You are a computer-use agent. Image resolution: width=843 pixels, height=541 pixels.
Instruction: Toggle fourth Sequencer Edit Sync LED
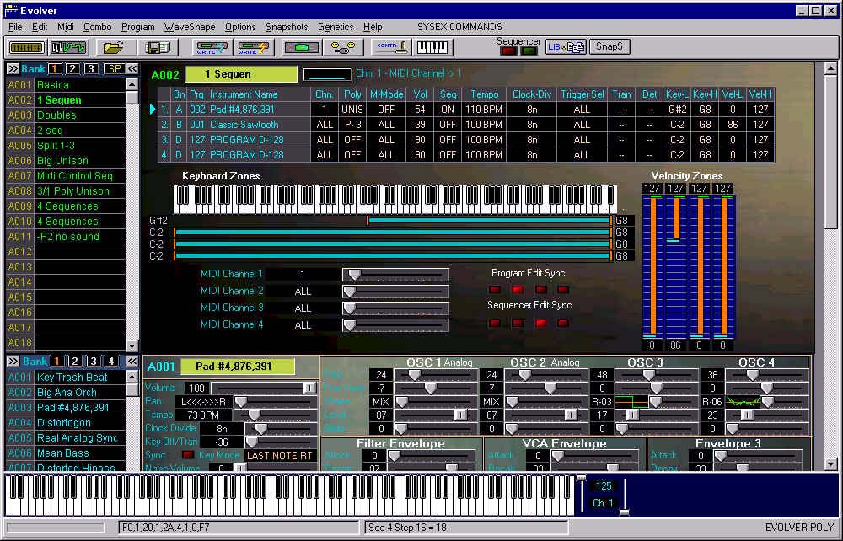click(x=563, y=323)
